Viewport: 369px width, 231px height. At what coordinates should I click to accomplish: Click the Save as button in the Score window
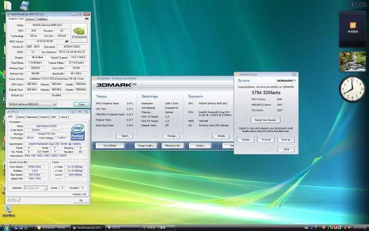(286, 140)
